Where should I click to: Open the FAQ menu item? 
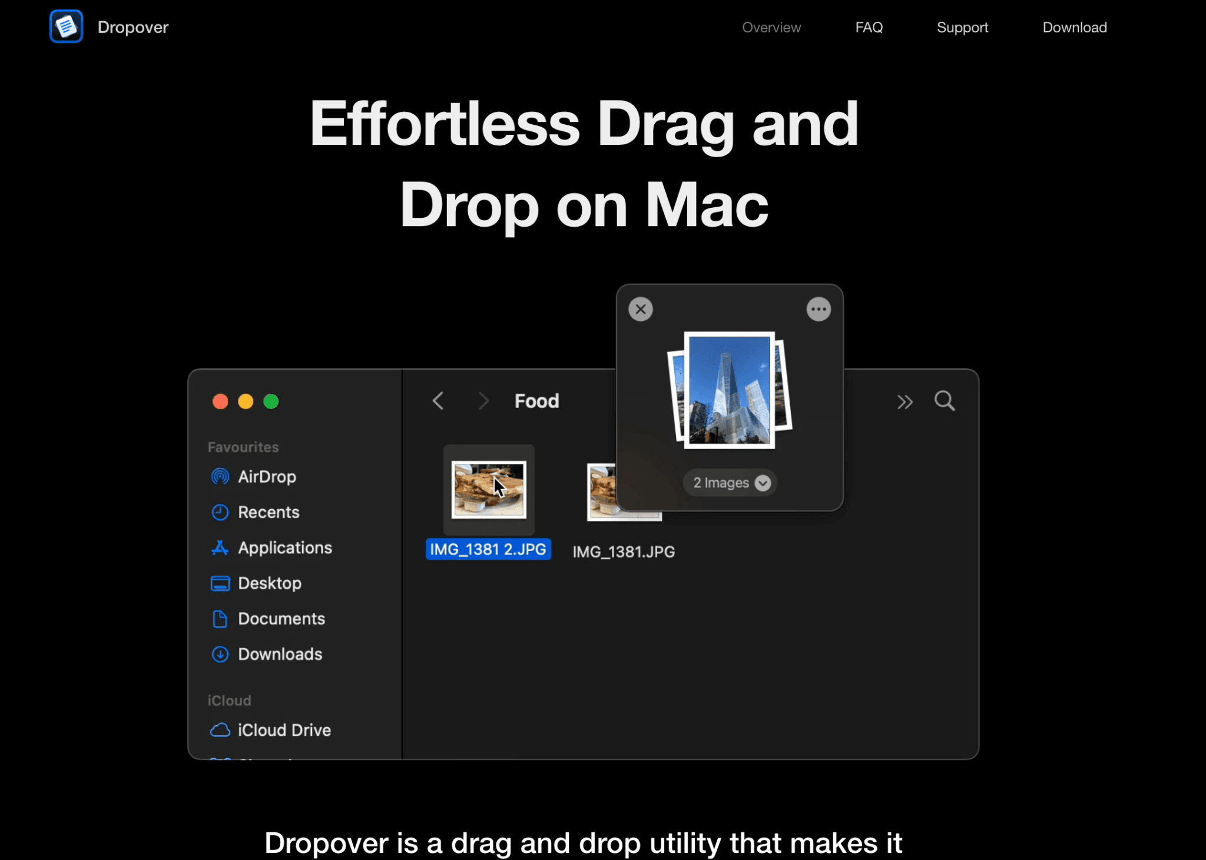pyautogui.click(x=869, y=27)
